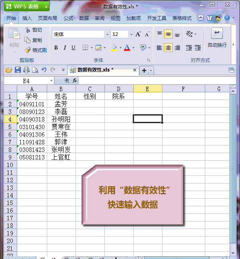Open the WPS 表格 application menu
Screen dimensions: 240x259
tap(24, 7)
